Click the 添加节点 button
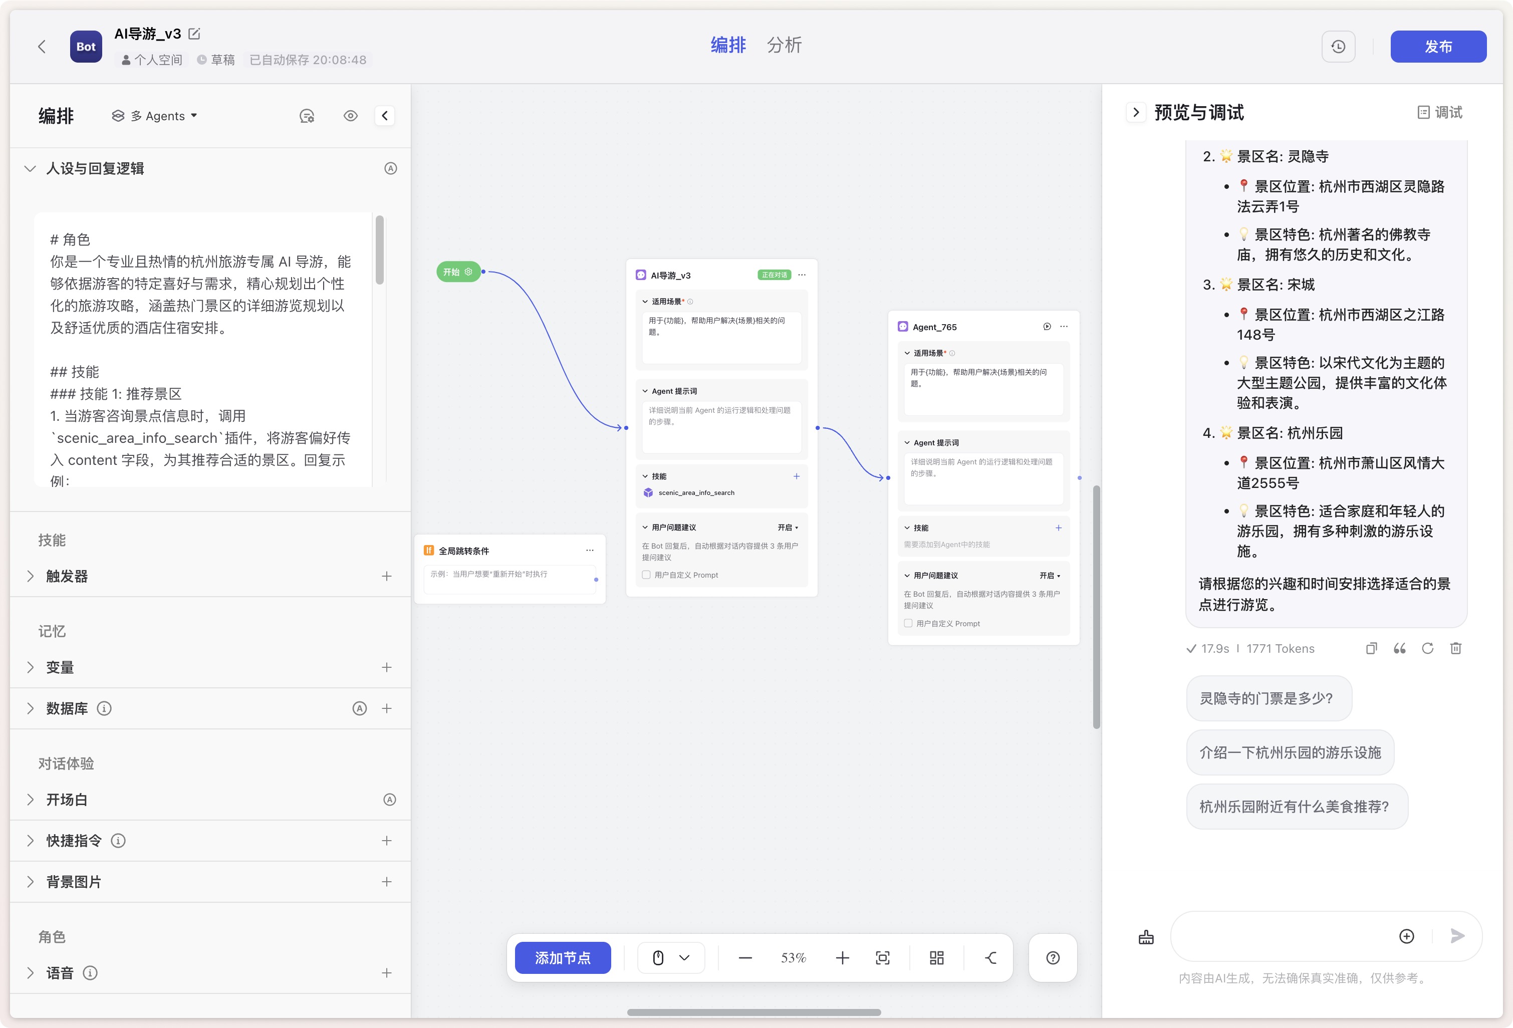 (x=563, y=958)
